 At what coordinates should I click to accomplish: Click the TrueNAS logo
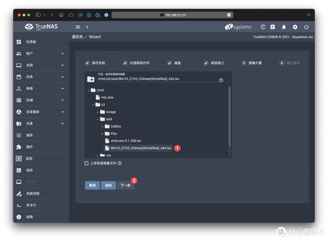coord(41,27)
